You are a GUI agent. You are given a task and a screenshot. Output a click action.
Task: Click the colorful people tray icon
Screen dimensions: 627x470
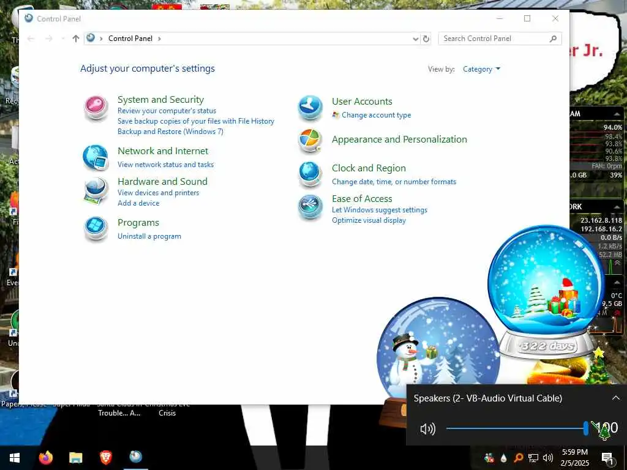point(489,458)
